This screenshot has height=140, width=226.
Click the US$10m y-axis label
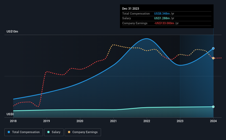(12, 31)
